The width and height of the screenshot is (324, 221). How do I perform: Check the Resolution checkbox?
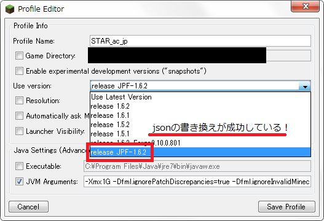click(x=19, y=101)
